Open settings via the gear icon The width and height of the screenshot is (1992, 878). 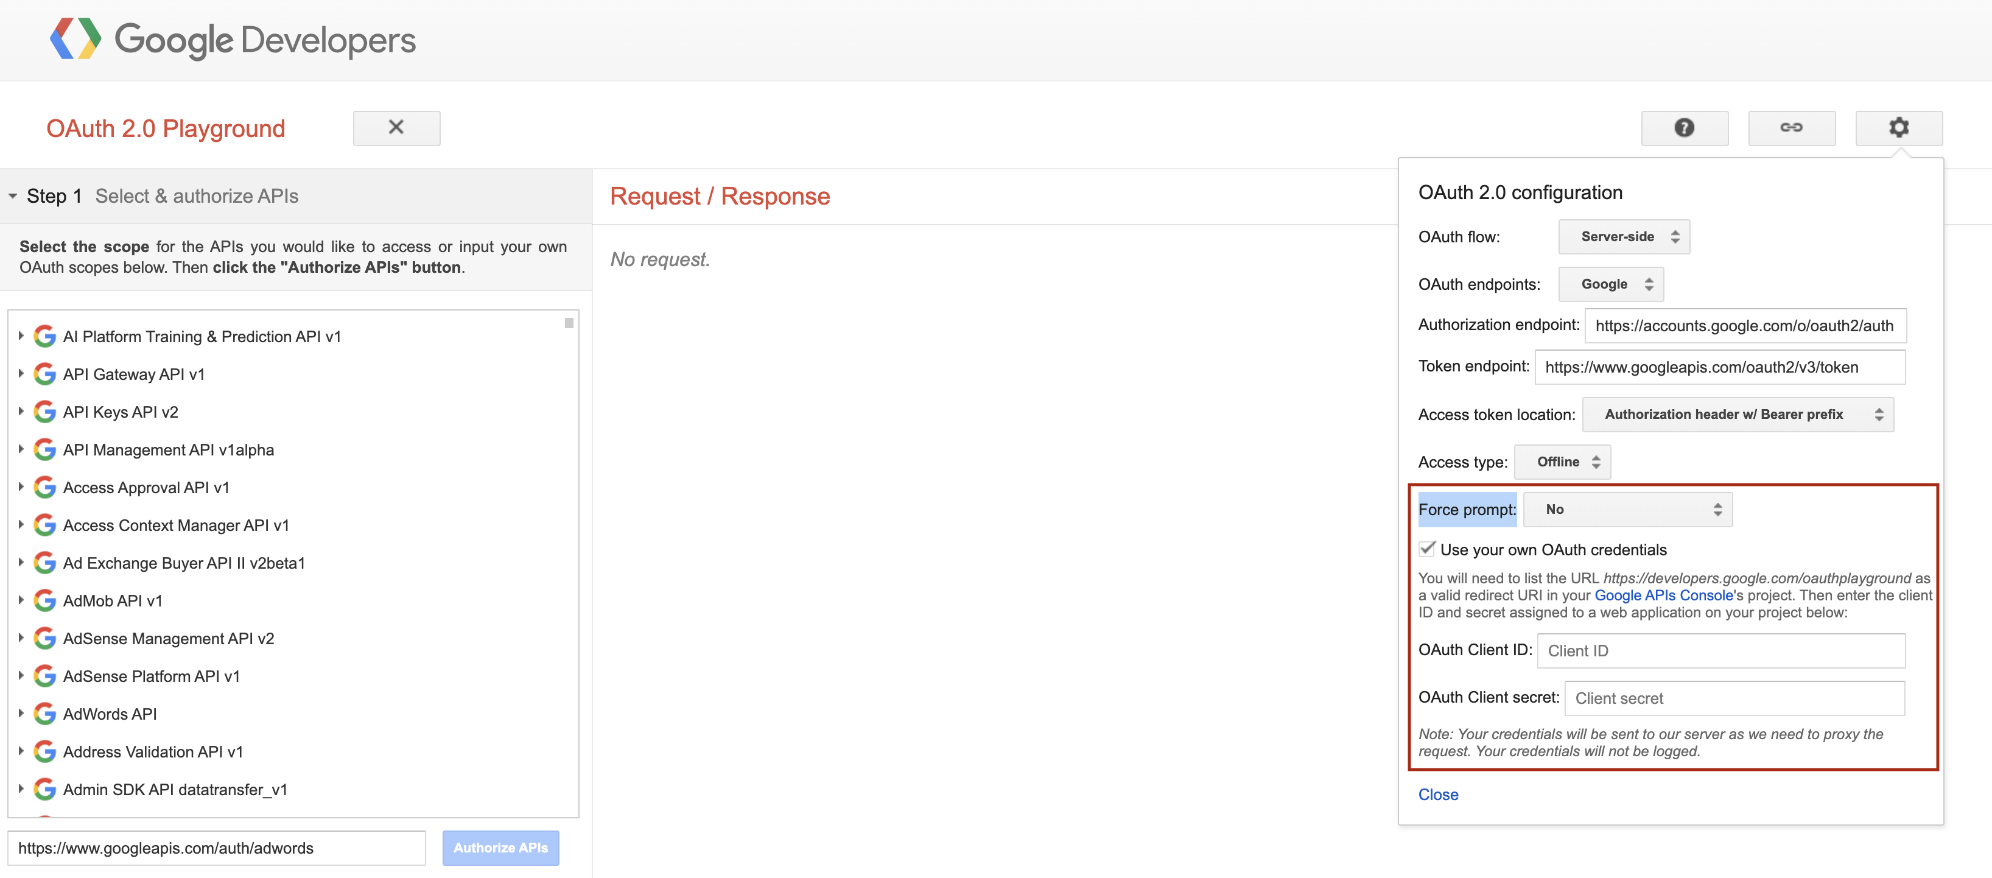(1898, 128)
